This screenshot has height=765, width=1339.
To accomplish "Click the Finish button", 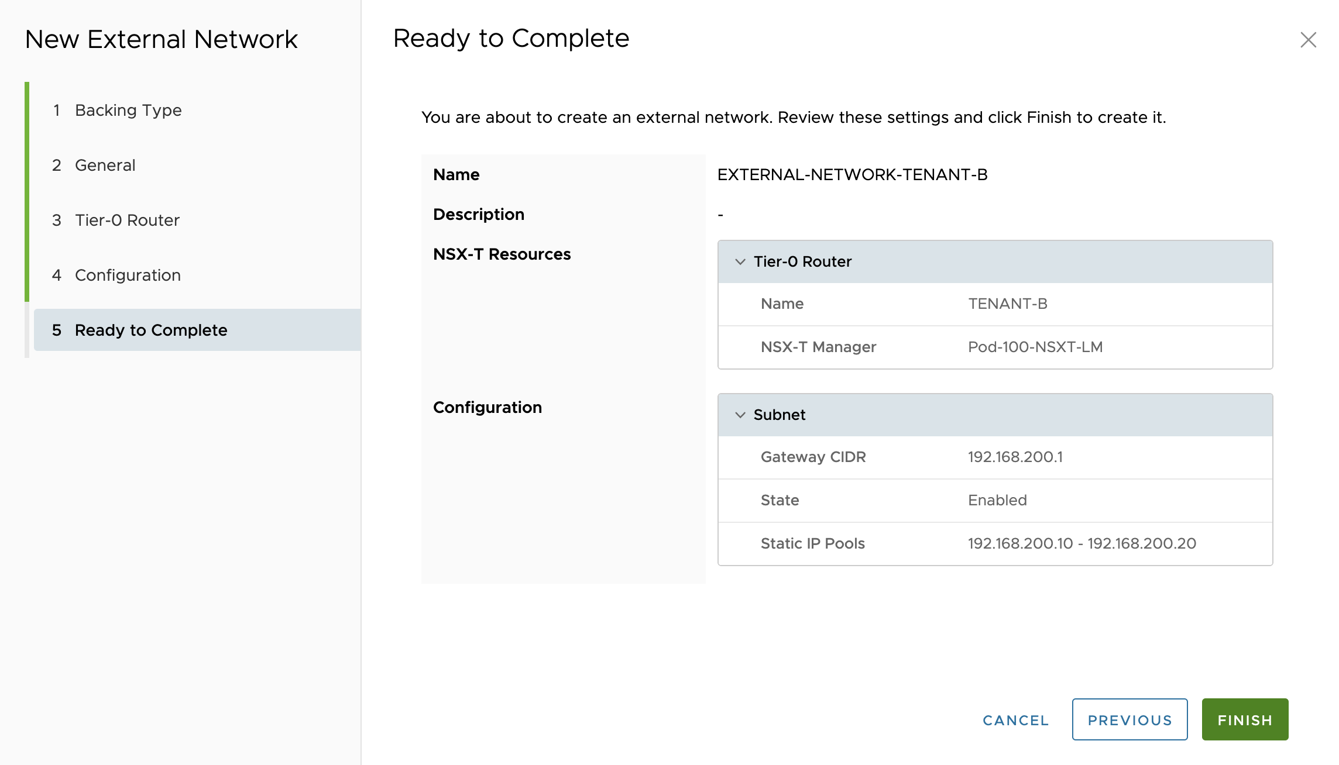I will [1245, 719].
